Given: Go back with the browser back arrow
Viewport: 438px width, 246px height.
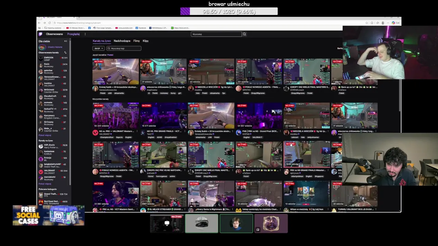Looking at the screenshot, I should pos(39,23).
